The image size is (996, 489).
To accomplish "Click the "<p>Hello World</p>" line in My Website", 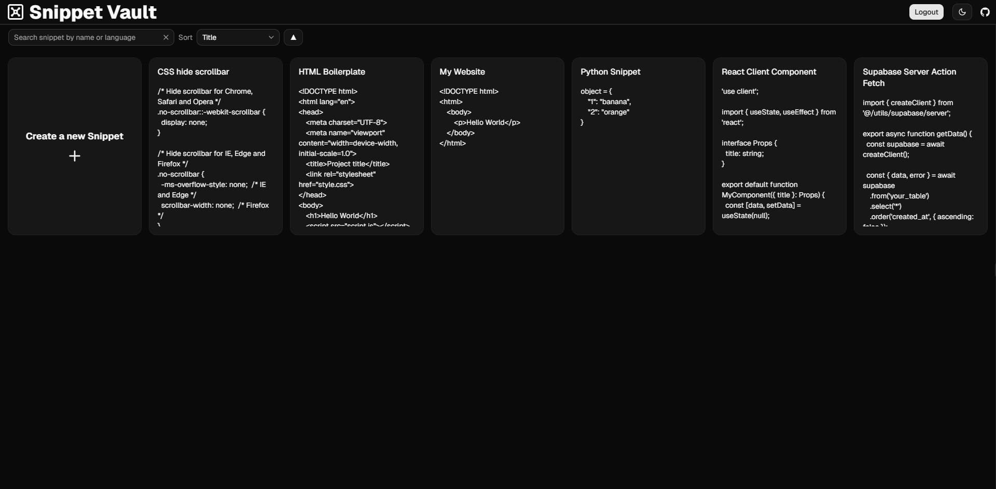I will (487, 122).
